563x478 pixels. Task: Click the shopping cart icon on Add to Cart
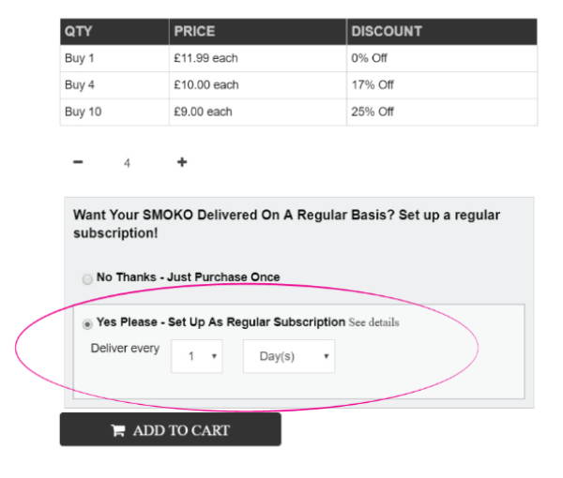(x=118, y=430)
